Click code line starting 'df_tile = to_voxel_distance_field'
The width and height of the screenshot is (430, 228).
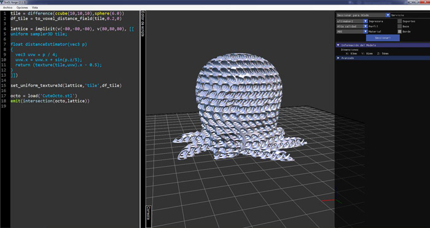coord(66,18)
